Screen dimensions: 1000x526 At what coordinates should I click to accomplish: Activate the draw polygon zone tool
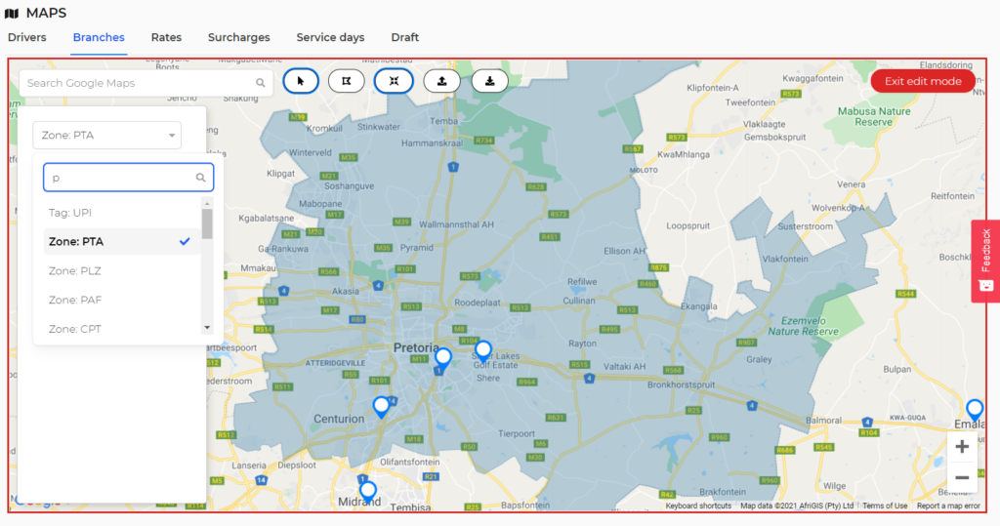point(347,81)
